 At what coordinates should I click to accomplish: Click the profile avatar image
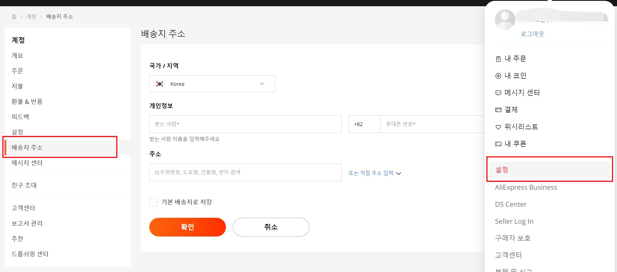point(505,20)
